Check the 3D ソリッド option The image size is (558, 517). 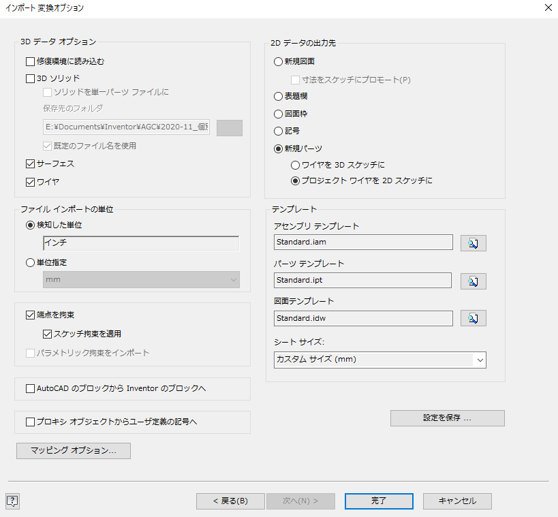tap(31, 78)
